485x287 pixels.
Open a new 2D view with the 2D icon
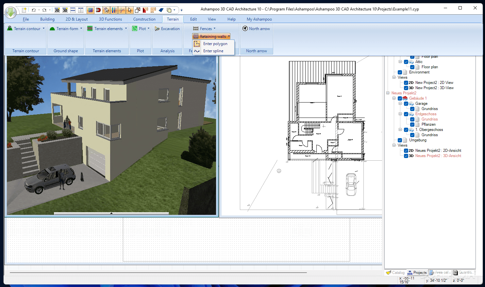point(57,10)
